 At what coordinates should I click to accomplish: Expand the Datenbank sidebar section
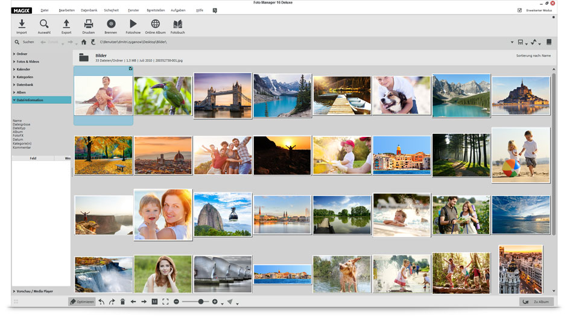point(14,84)
